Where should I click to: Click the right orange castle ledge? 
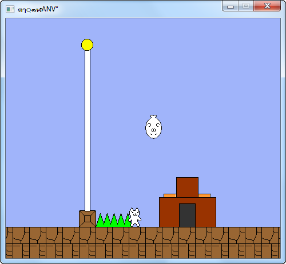205,195
